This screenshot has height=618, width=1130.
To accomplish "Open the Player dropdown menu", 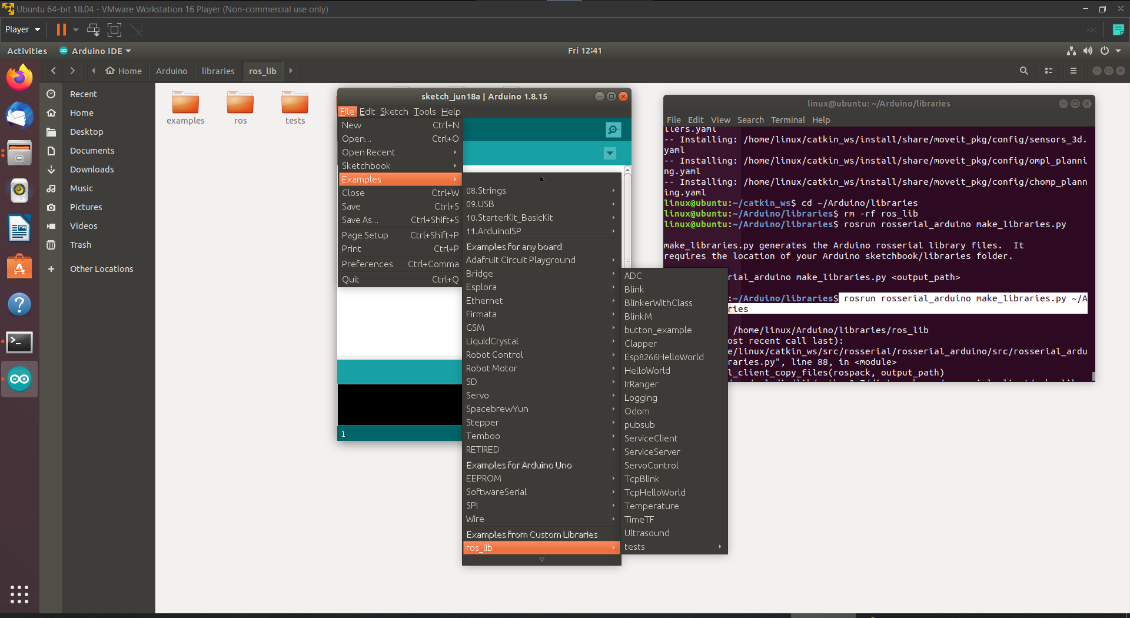I will [22, 29].
